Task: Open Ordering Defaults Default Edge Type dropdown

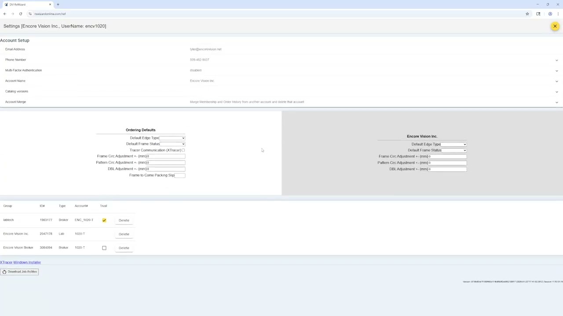Action: tap(172, 138)
